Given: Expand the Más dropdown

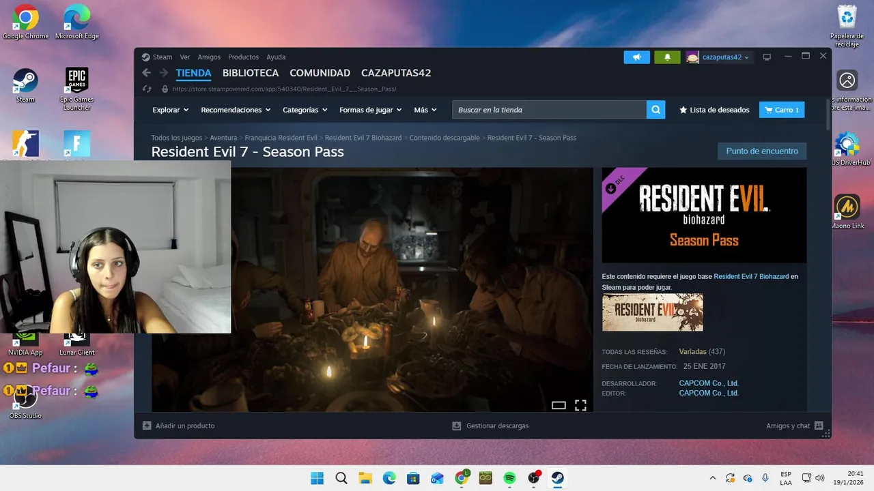Looking at the screenshot, I should 426,110.
